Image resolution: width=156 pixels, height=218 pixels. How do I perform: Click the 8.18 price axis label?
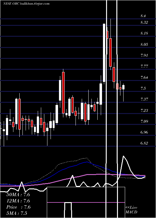pos(144,33)
